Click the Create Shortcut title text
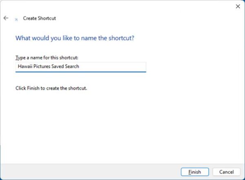 pos(39,18)
